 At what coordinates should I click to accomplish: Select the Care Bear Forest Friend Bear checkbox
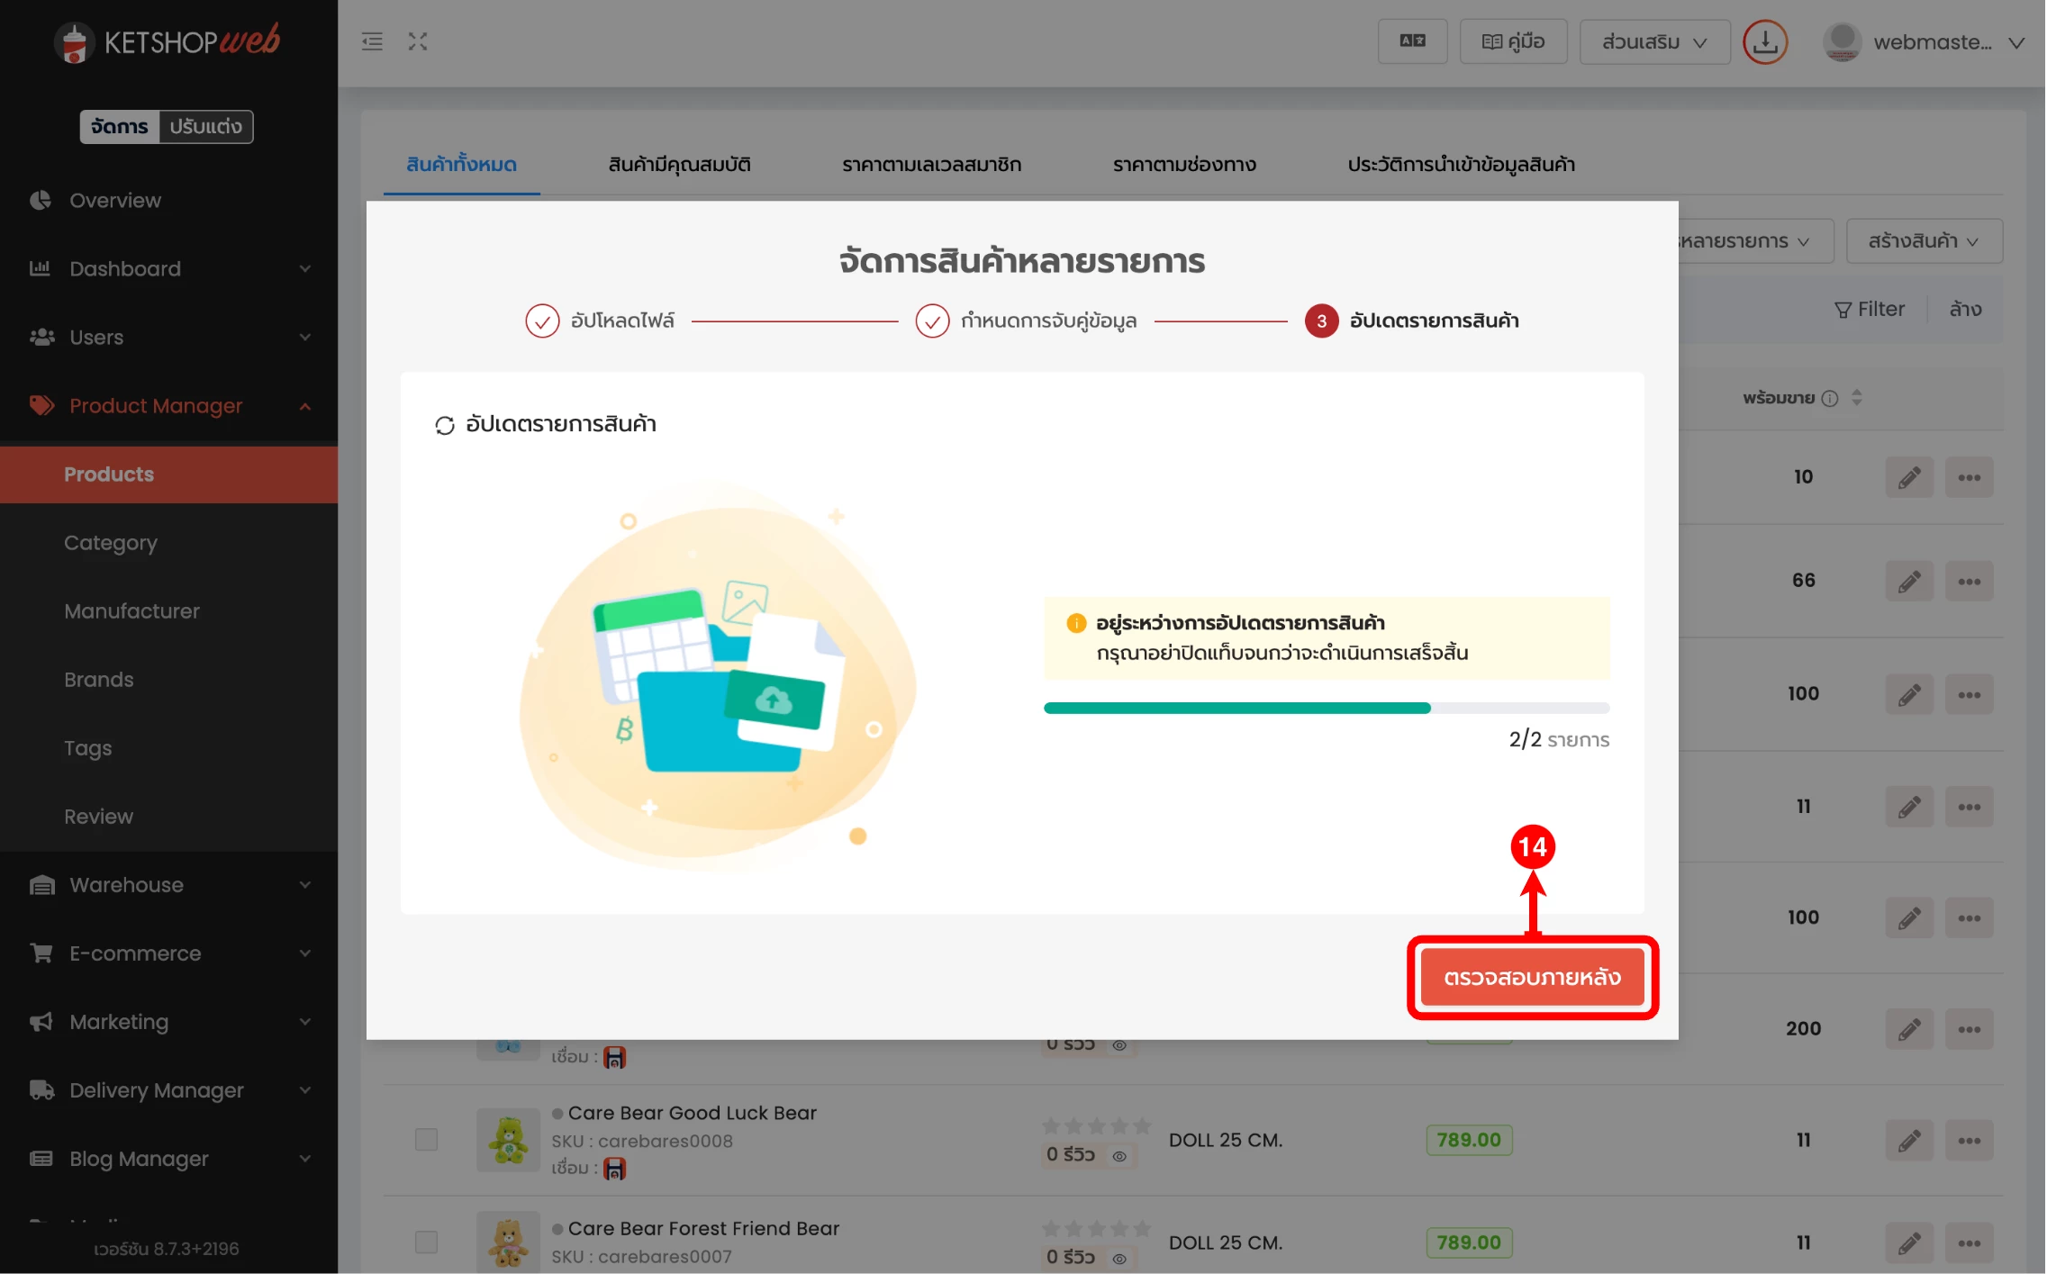click(x=426, y=1242)
